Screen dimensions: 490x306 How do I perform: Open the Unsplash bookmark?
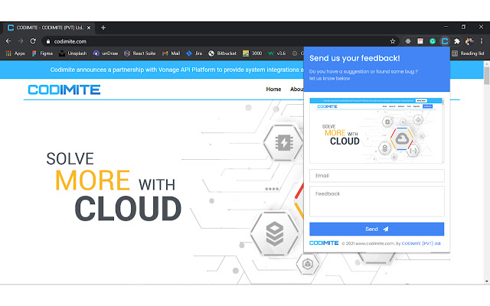point(73,54)
